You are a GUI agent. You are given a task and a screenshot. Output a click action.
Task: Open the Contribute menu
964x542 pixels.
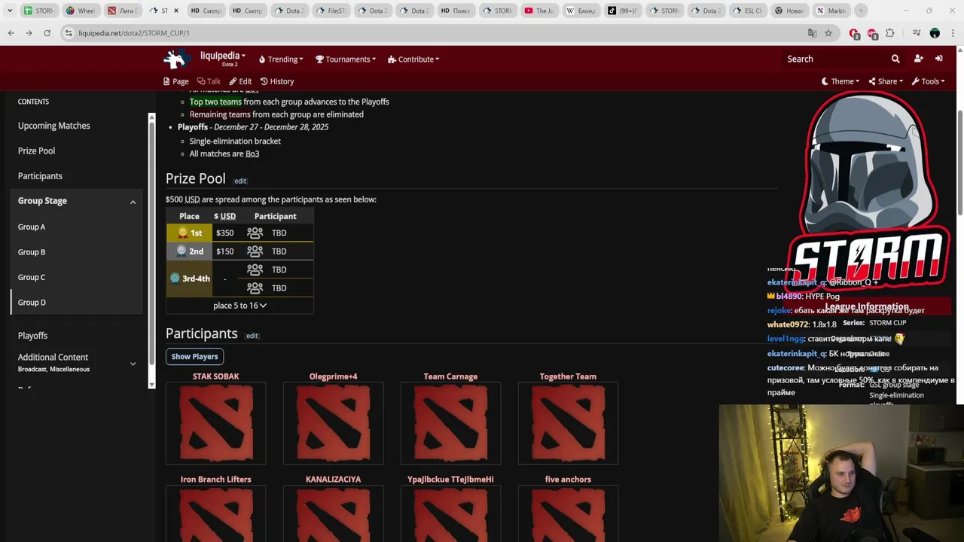[413, 59]
